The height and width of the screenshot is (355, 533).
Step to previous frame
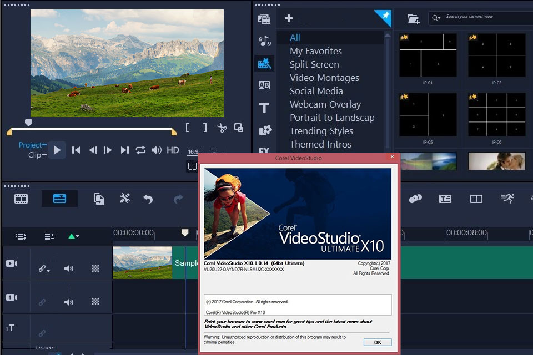(x=93, y=150)
